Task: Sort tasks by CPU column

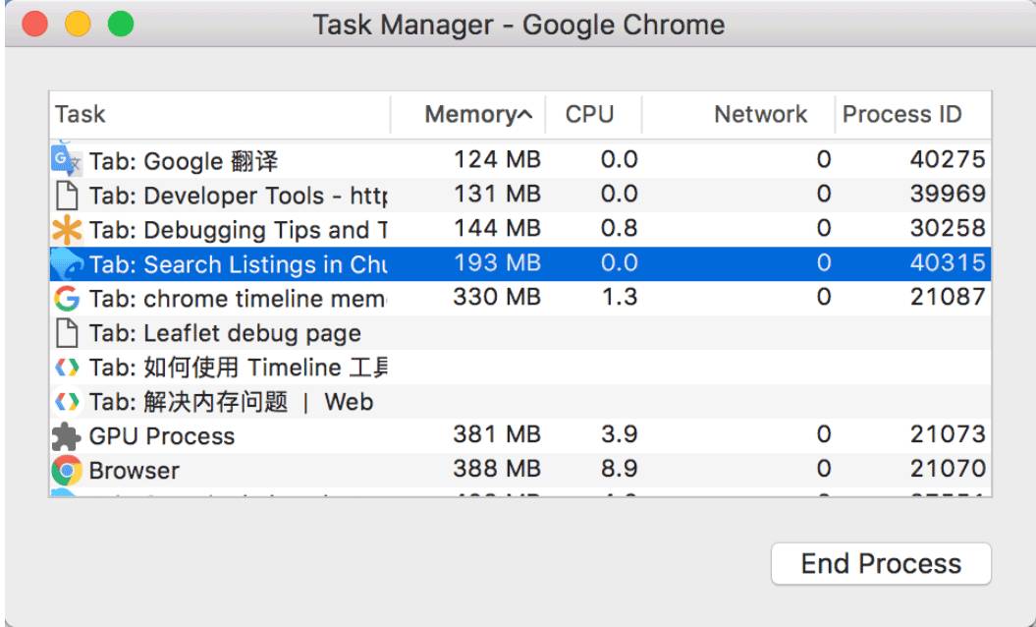Action: click(590, 114)
